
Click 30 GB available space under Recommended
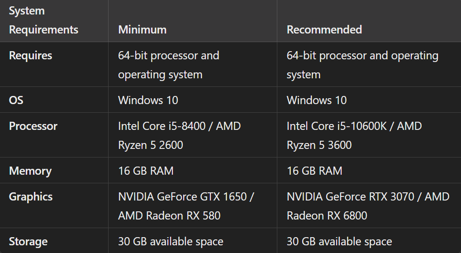pos(339,241)
